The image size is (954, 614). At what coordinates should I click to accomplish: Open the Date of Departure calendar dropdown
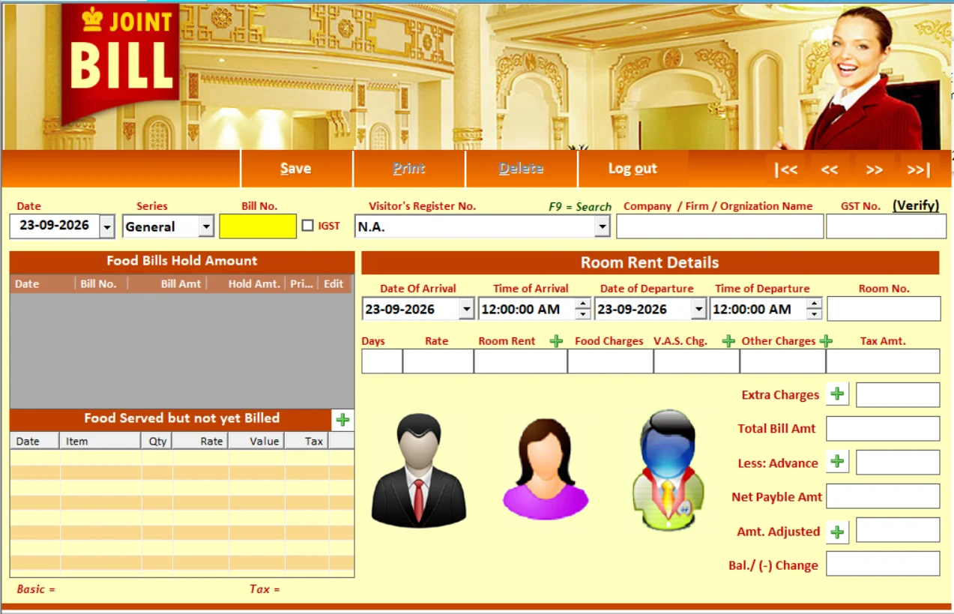point(699,309)
